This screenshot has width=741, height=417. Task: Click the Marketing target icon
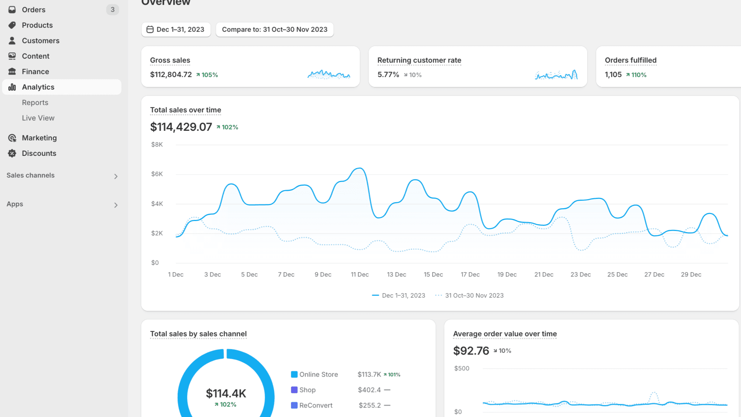tap(12, 138)
